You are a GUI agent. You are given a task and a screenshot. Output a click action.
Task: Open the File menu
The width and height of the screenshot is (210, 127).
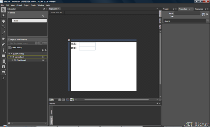coord(2,5)
